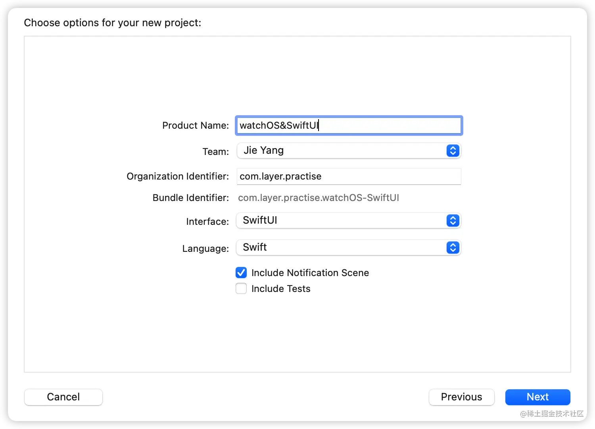Click the "Organization Identifier:" label
The height and width of the screenshot is (429, 595).
tap(178, 176)
